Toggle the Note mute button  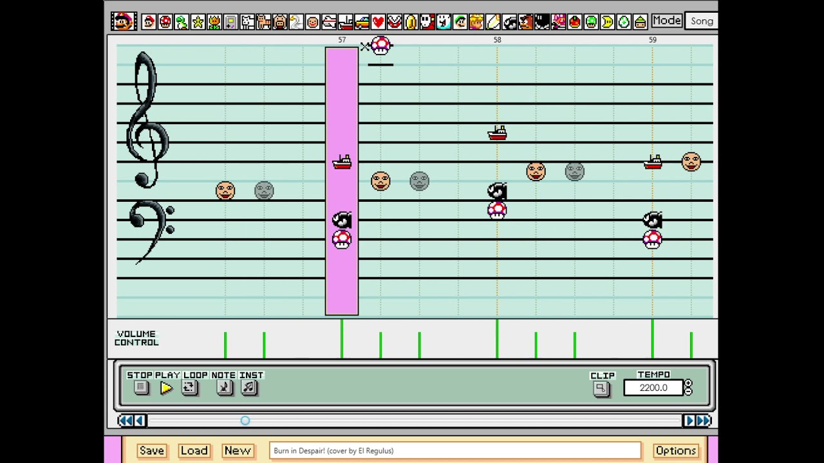[224, 388]
